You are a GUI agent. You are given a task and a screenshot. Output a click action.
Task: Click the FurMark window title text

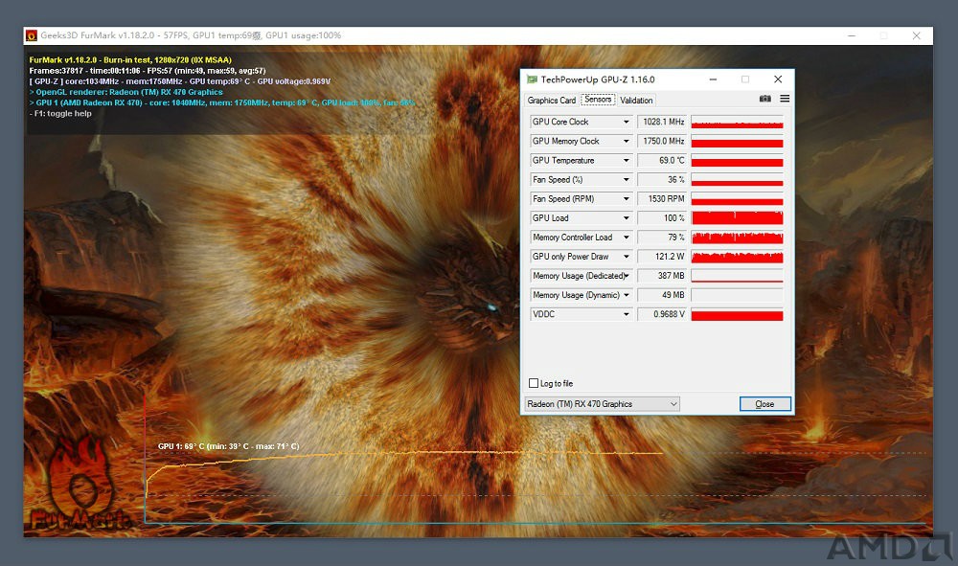[x=191, y=35]
